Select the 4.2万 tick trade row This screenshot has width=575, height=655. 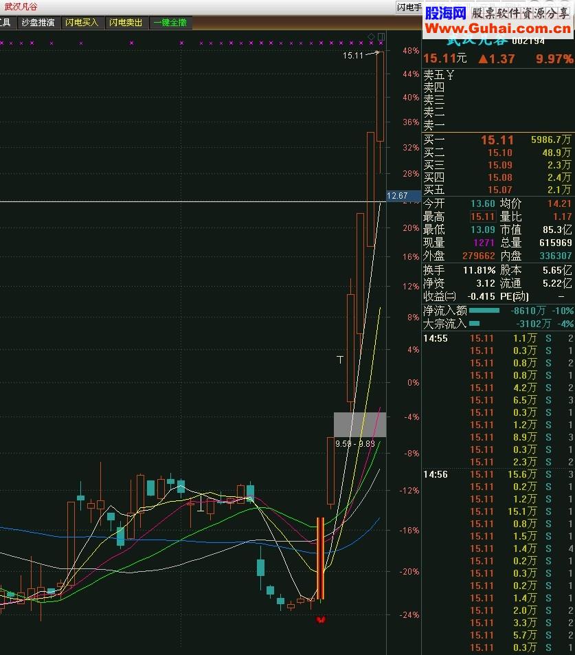pyautogui.click(x=498, y=388)
